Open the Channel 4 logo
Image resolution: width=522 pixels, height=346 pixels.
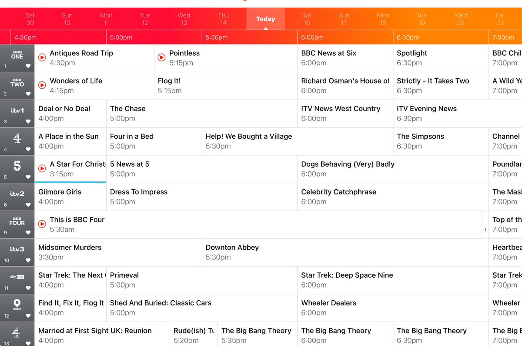tap(17, 138)
